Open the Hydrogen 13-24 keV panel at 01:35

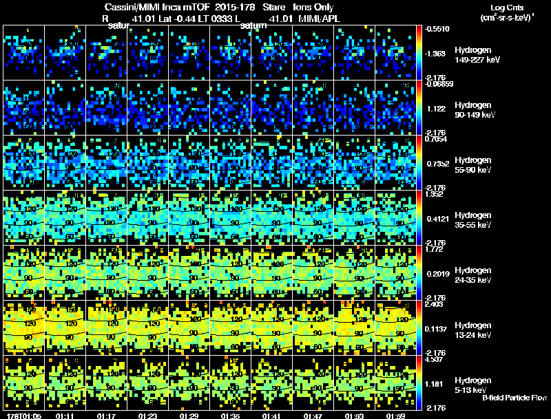(230, 328)
